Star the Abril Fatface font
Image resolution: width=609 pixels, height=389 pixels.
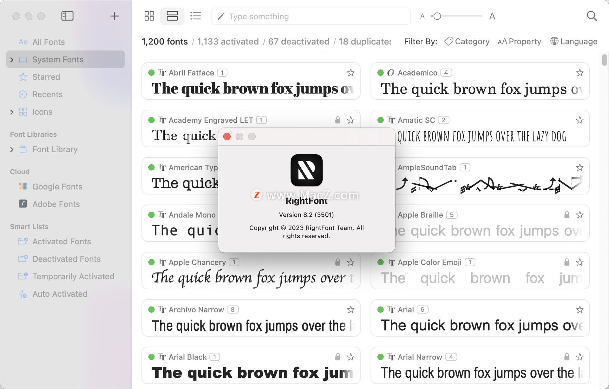pos(350,73)
